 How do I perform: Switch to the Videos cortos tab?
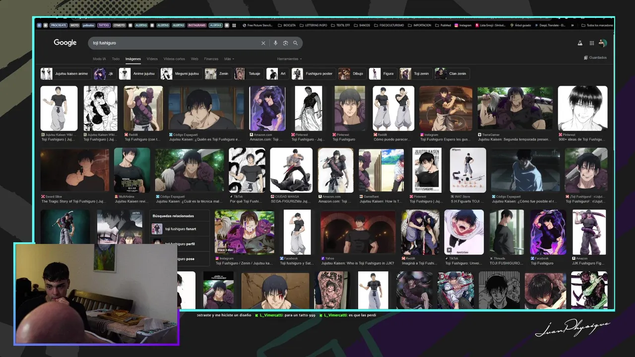click(x=174, y=59)
